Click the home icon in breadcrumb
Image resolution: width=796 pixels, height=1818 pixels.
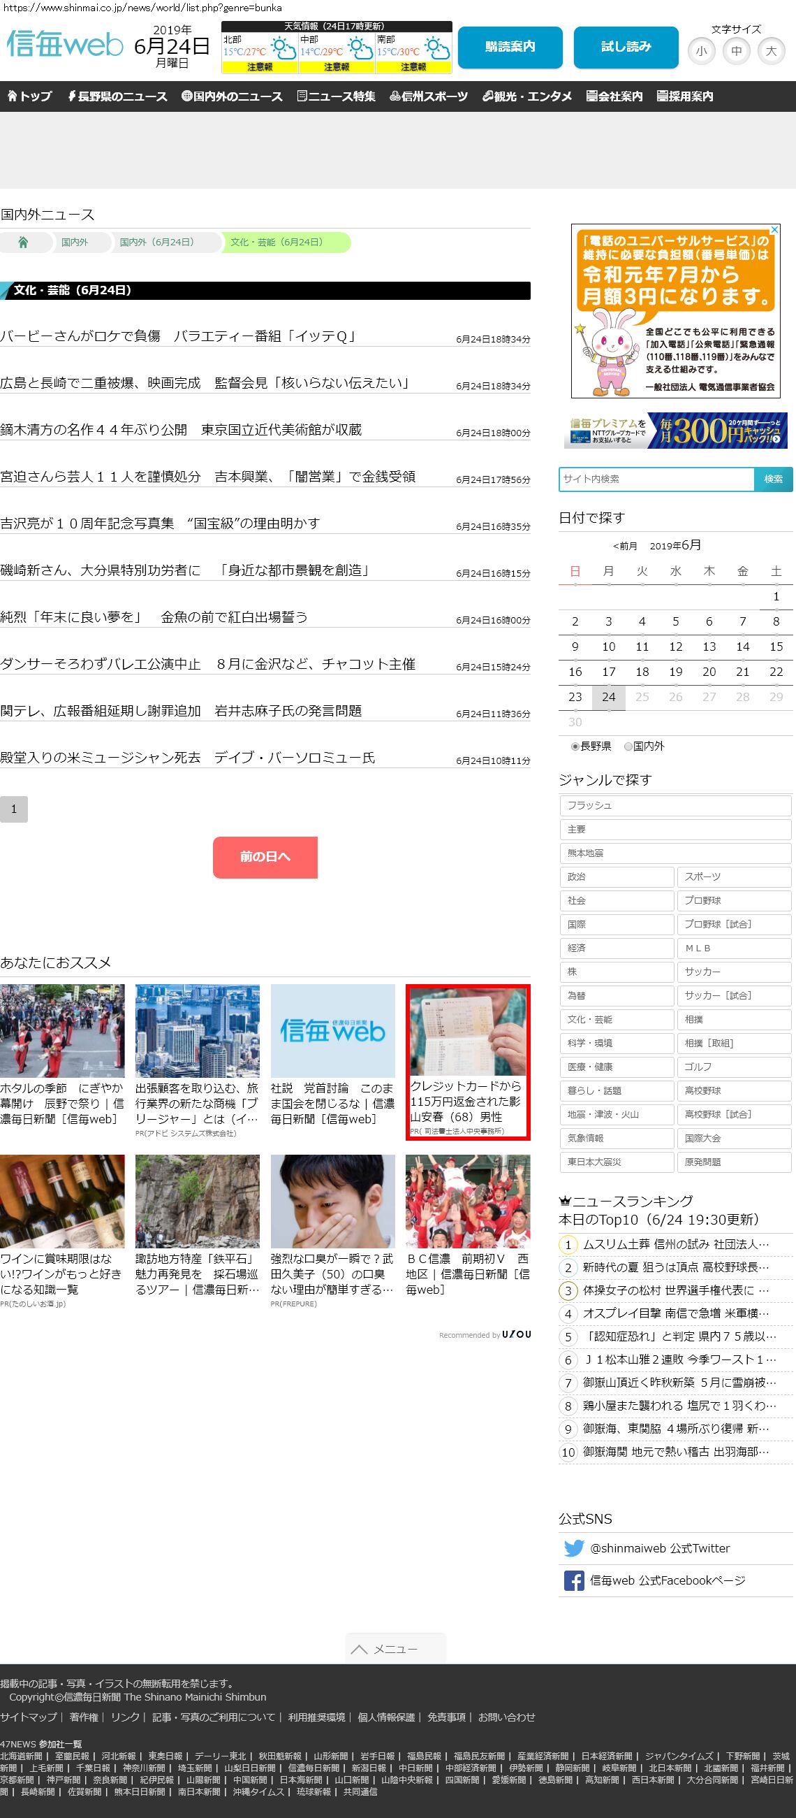point(23,242)
